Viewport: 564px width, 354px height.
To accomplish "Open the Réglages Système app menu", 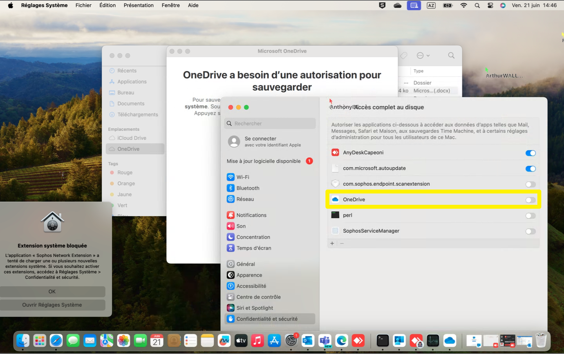I will (44, 5).
